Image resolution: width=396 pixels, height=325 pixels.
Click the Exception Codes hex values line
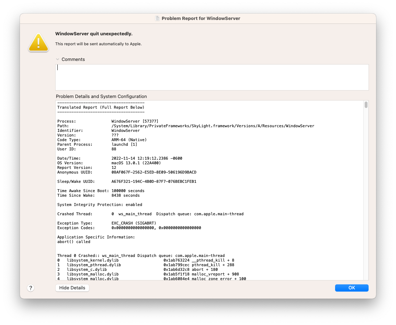pos(129,228)
